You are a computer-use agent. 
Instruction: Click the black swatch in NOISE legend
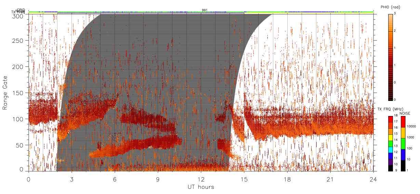403,166
